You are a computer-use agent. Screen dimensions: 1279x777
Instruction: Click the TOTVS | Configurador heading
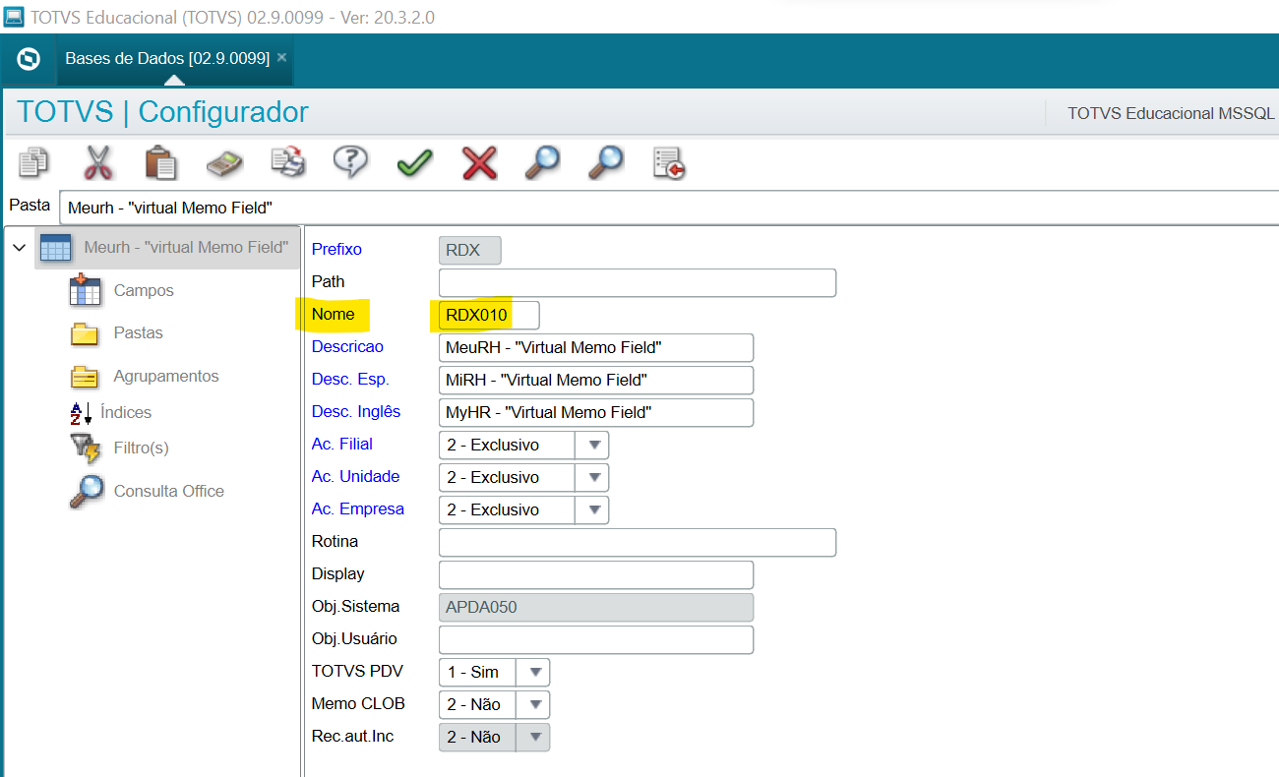(x=162, y=112)
